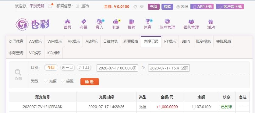255x113 pixels.
Task: Switch to WM娱乐 tab
Action: pos(55,41)
